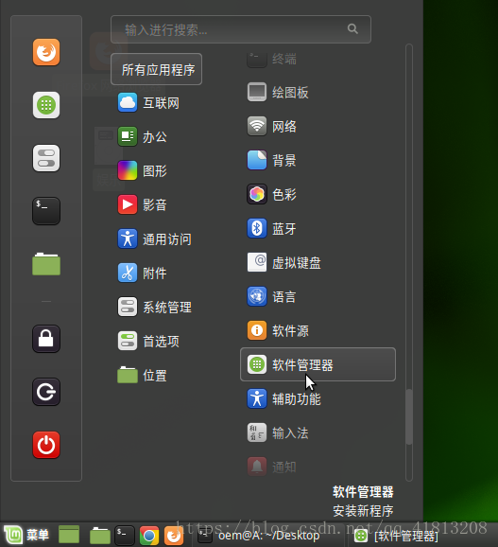Launch Chrome from the taskbar
Image resolution: width=498 pixels, height=547 pixels.
[149, 536]
